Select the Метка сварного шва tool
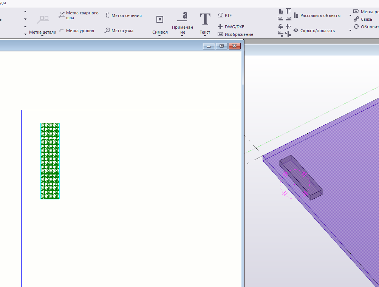 point(62,15)
